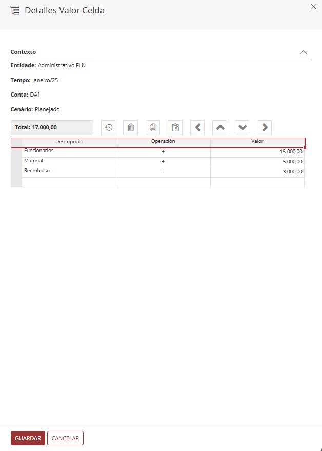Collapse the Contexto section

point(303,52)
